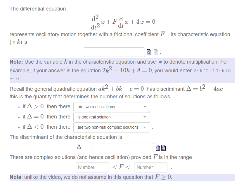This screenshot has width=246, height=192.
Task: Expand the arrow on the Δ > 0 selector
Action: 144,107
